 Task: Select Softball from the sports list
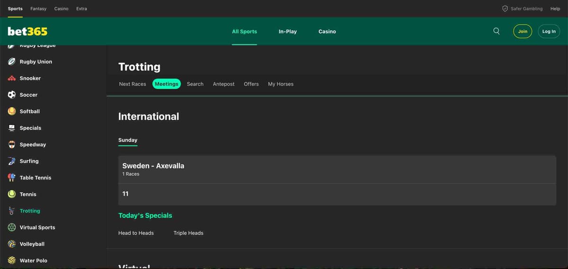[30, 111]
